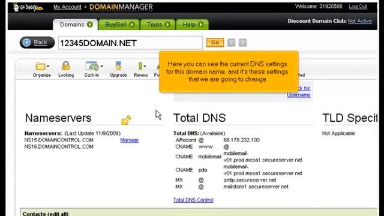
Task: Click the GoDaddy logo
Action: tap(28, 7)
